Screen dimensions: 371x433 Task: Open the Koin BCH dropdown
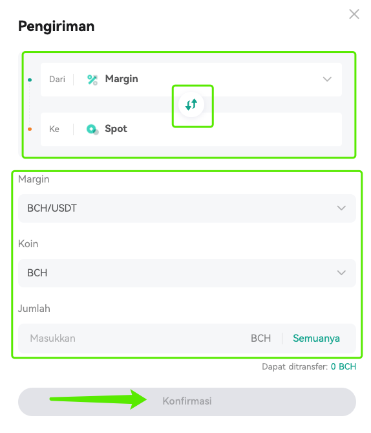tap(187, 273)
